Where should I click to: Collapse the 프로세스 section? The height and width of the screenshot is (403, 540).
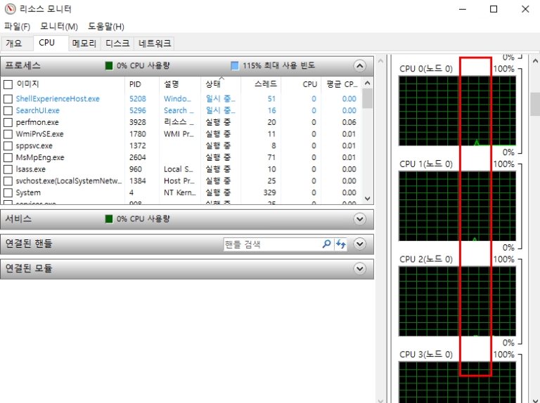click(x=360, y=66)
